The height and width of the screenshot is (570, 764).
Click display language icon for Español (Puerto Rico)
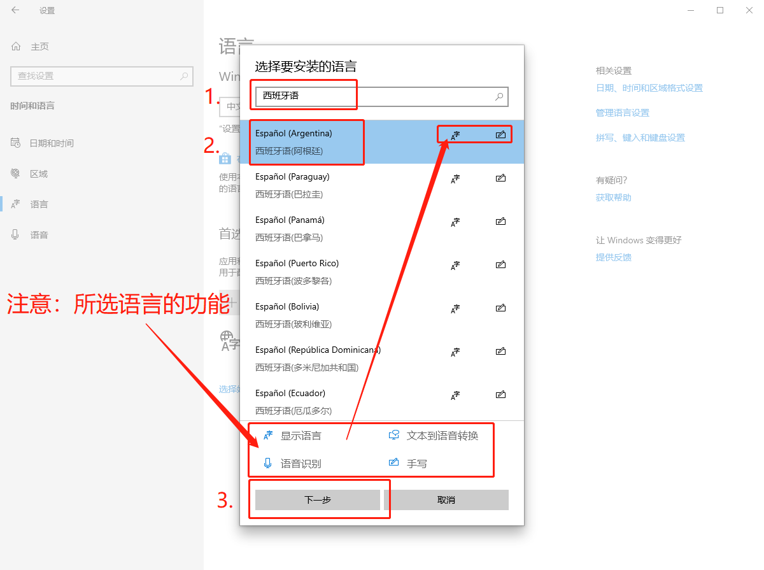(x=455, y=265)
